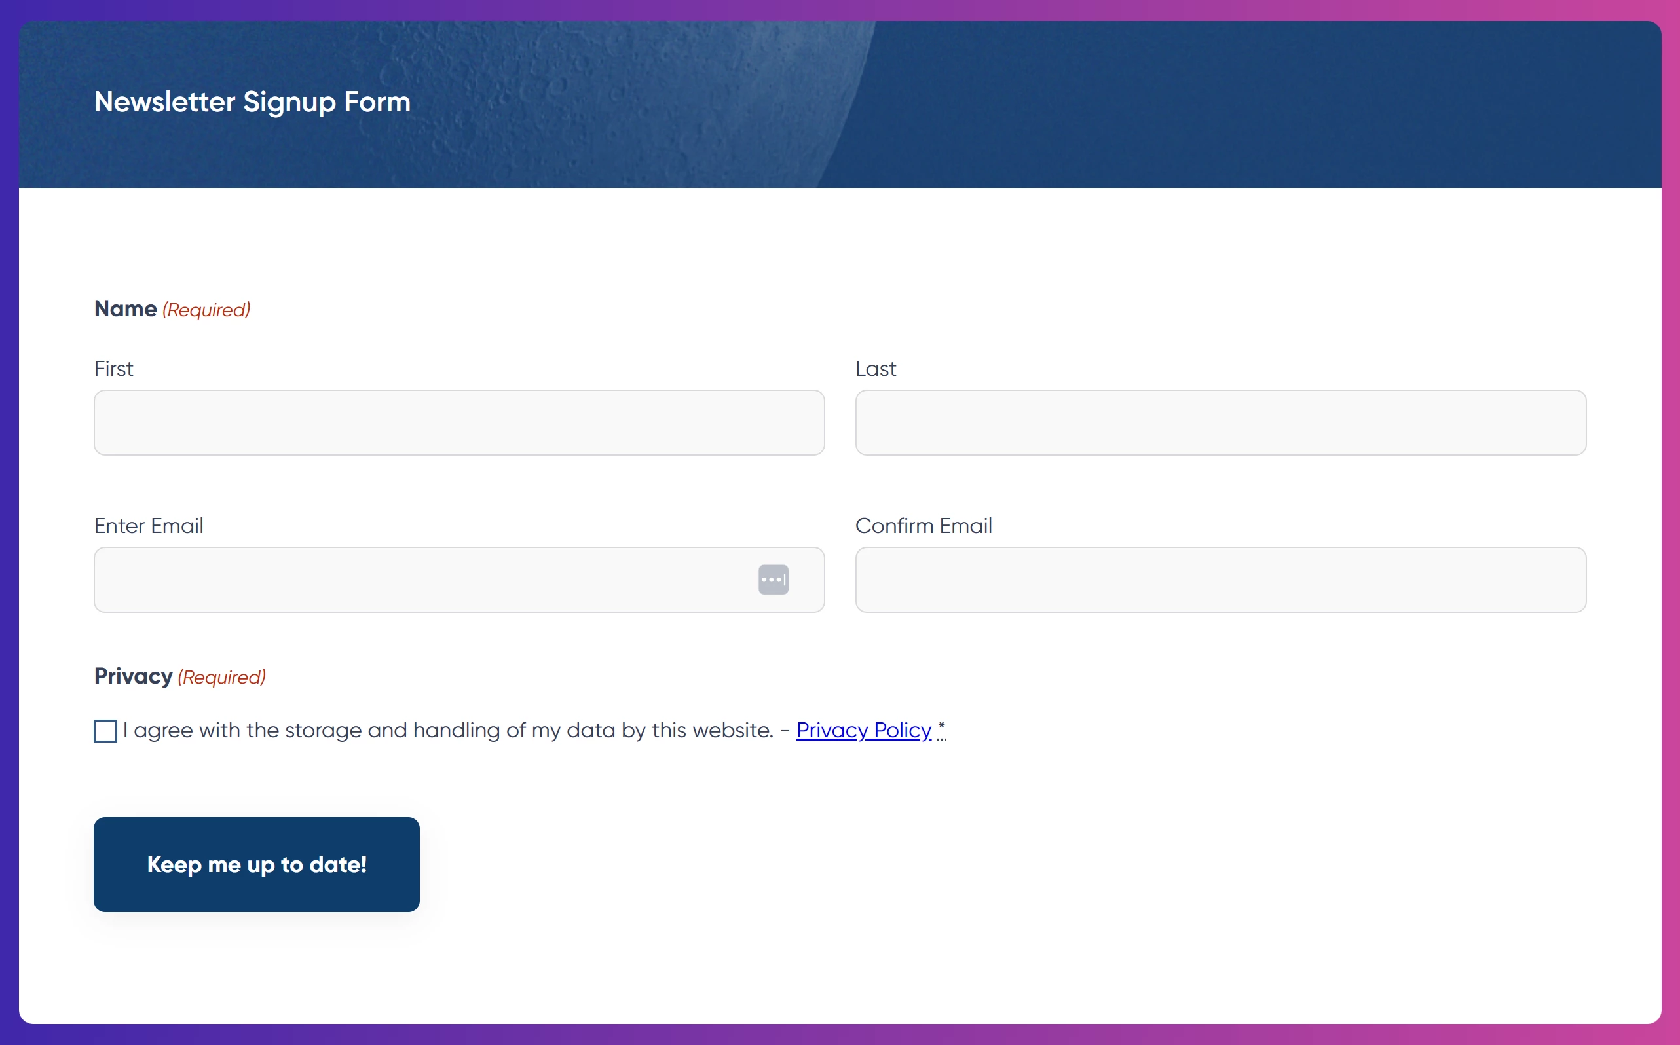Open the Privacy Policy link

point(863,730)
